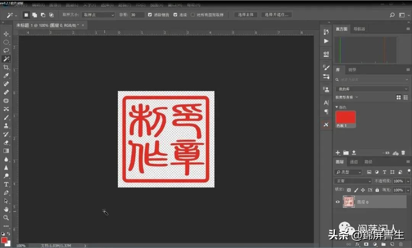The width and height of the screenshot is (412, 248).
Task: Enable the 连续 (Contiguous) checkbox
Action: click(174, 14)
